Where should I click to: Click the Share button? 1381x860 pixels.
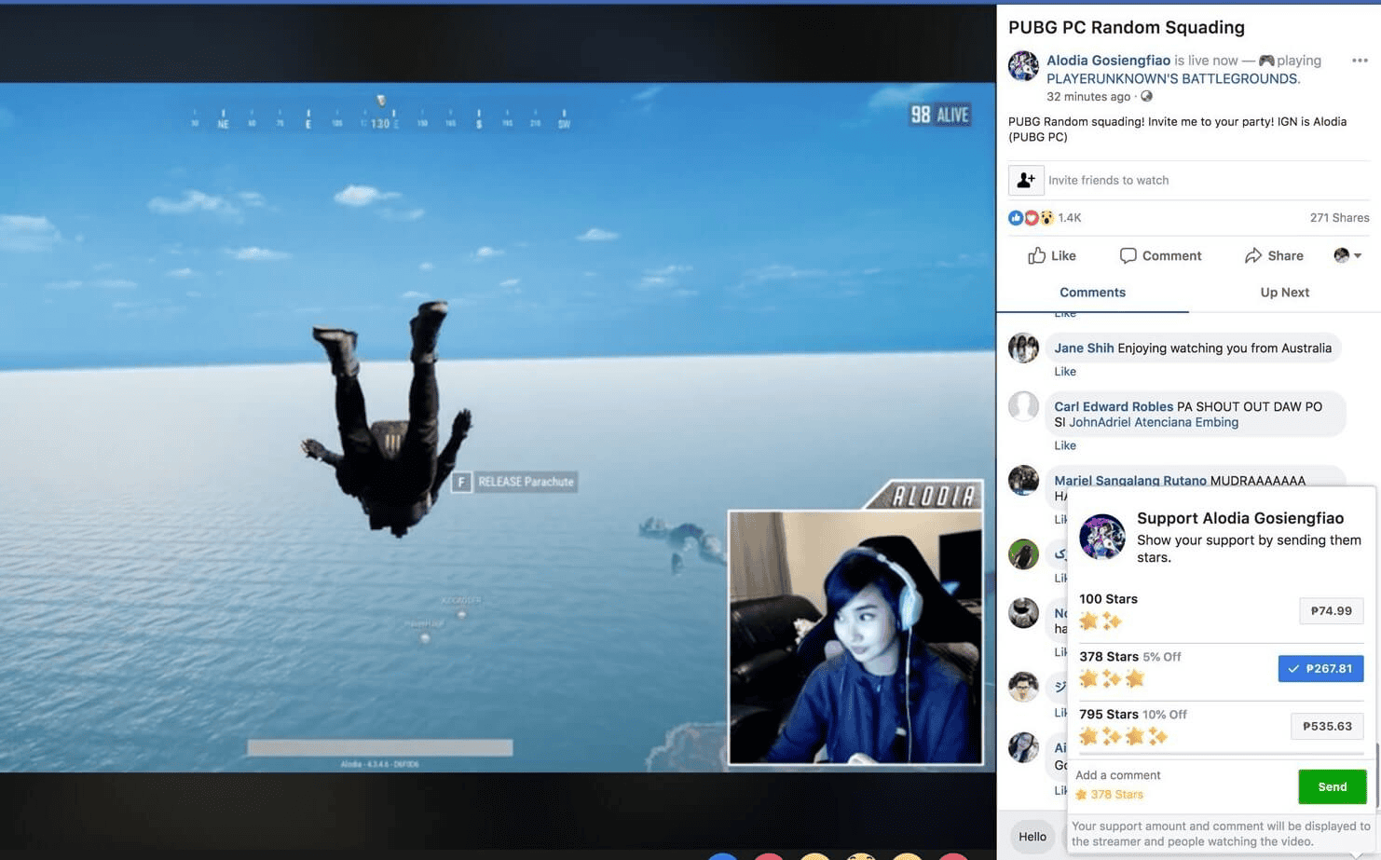click(1274, 255)
